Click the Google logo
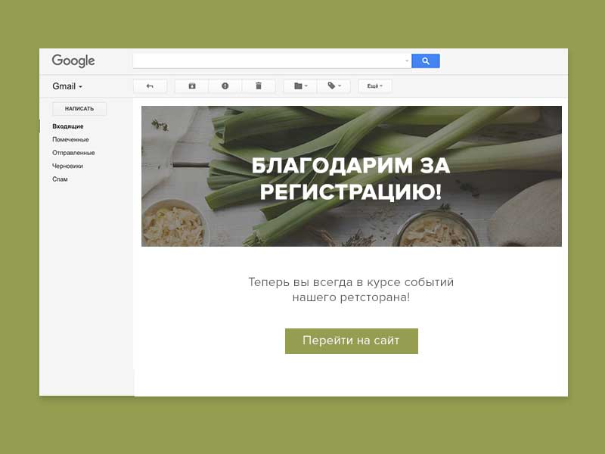 point(73,61)
